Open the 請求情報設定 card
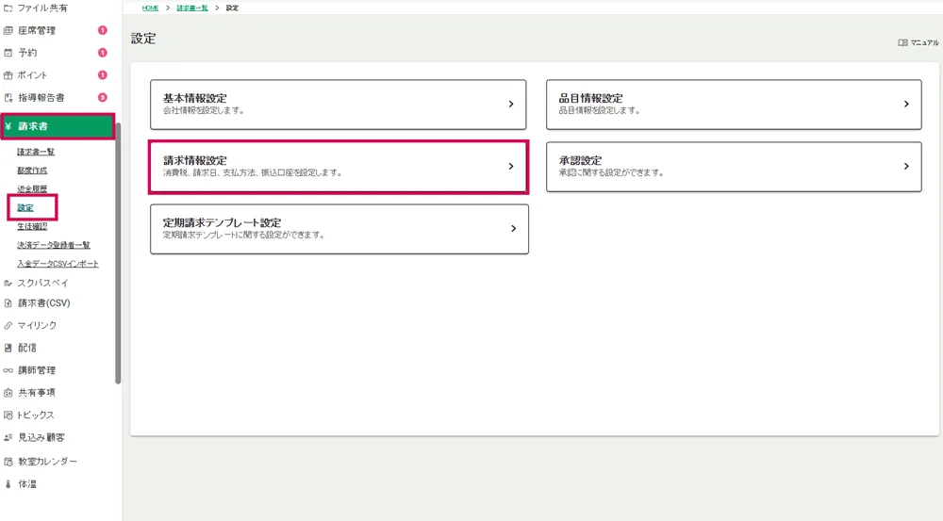 (x=338, y=167)
